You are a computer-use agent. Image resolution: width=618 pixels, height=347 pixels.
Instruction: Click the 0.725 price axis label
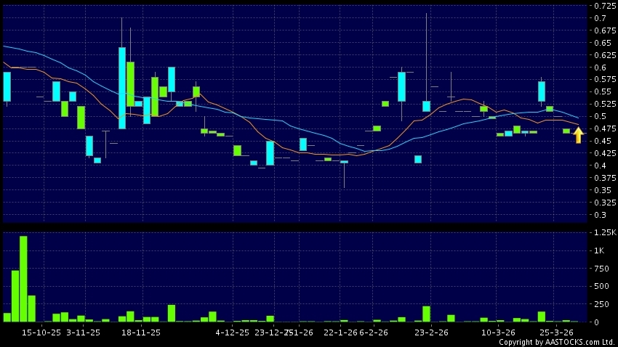pyautogui.click(x=603, y=6)
